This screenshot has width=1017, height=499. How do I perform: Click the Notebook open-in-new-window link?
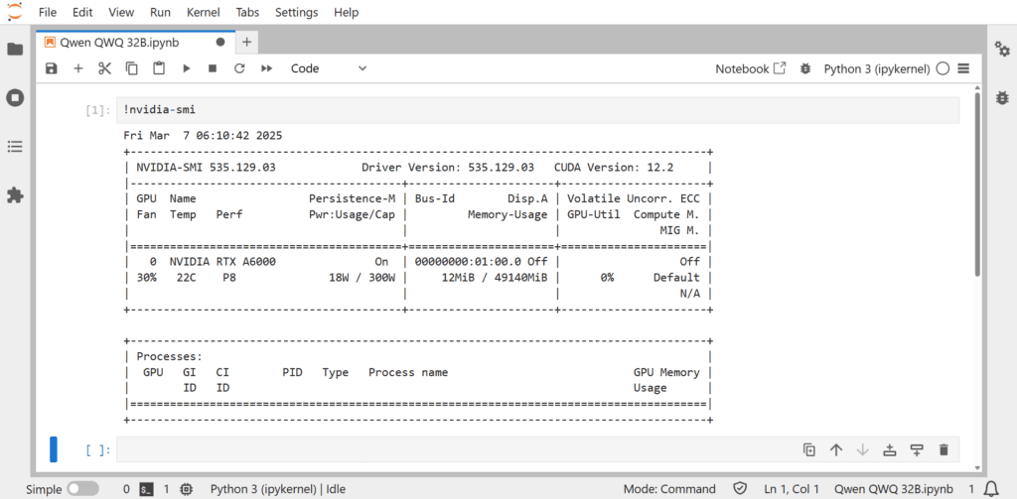(751, 68)
